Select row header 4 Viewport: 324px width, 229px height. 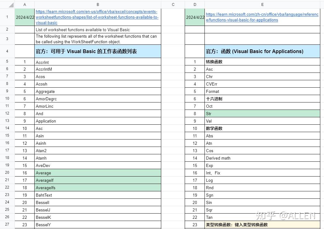pos(7,51)
